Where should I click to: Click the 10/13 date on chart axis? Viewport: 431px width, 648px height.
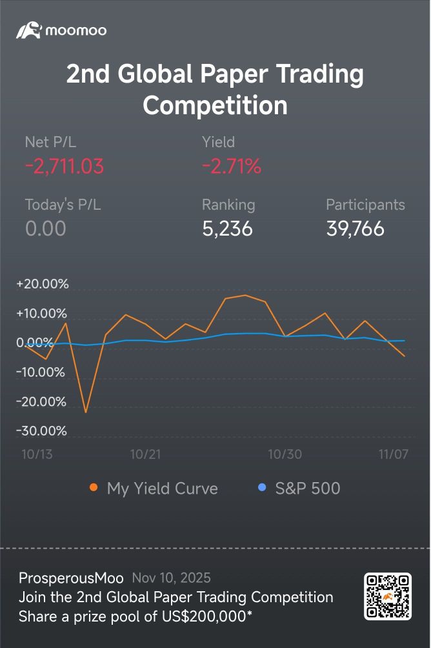(37, 454)
